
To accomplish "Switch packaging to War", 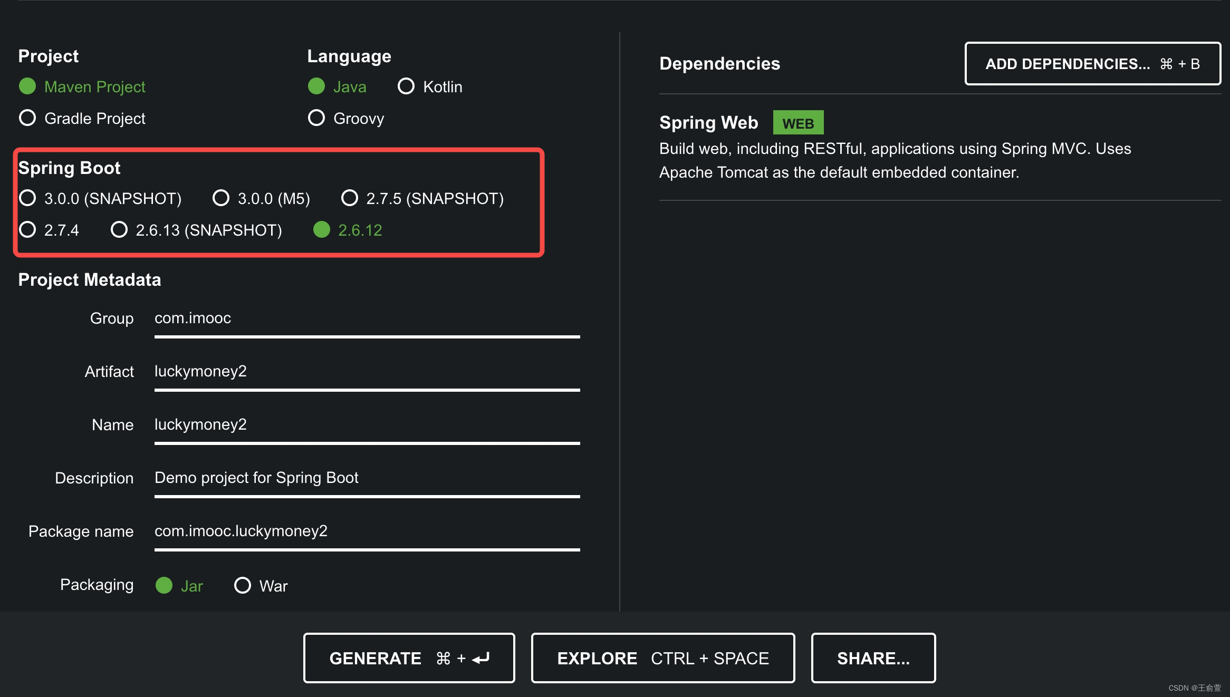I will click(x=243, y=585).
